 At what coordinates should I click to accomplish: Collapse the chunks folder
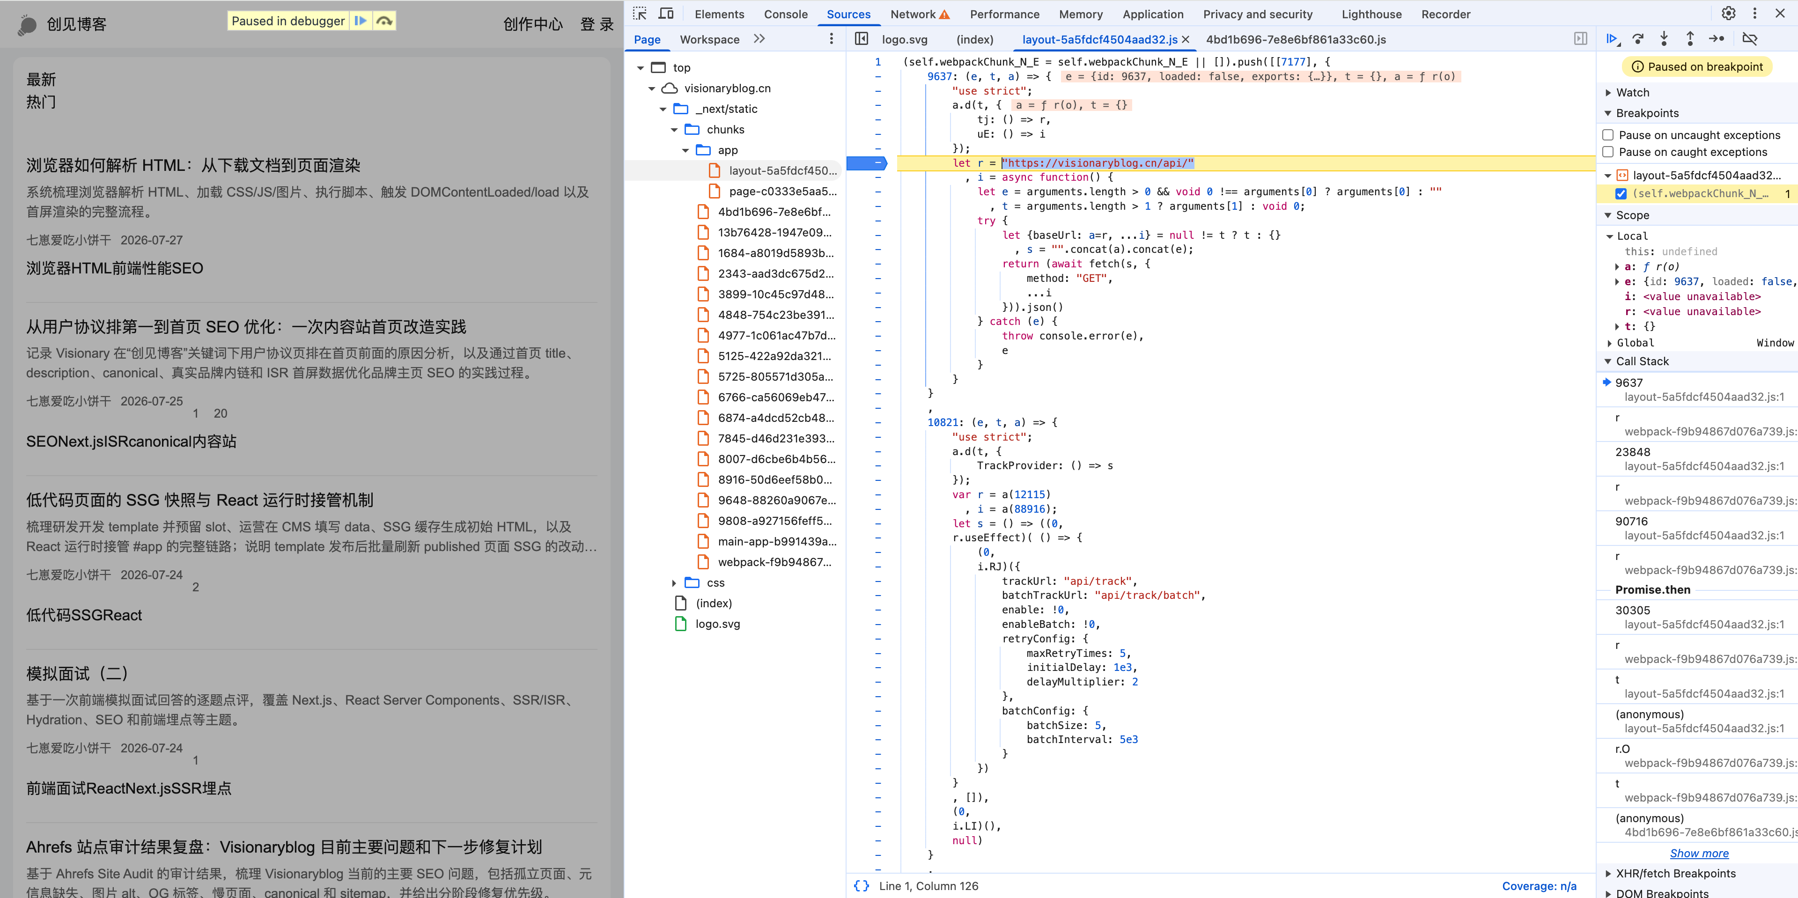[x=674, y=130]
